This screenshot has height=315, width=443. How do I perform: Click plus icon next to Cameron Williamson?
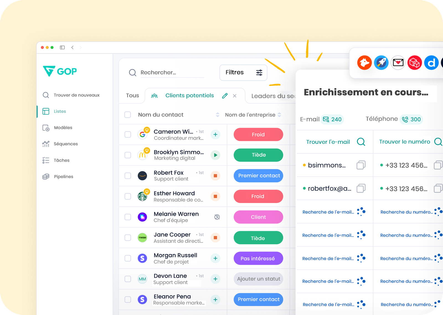point(215,134)
